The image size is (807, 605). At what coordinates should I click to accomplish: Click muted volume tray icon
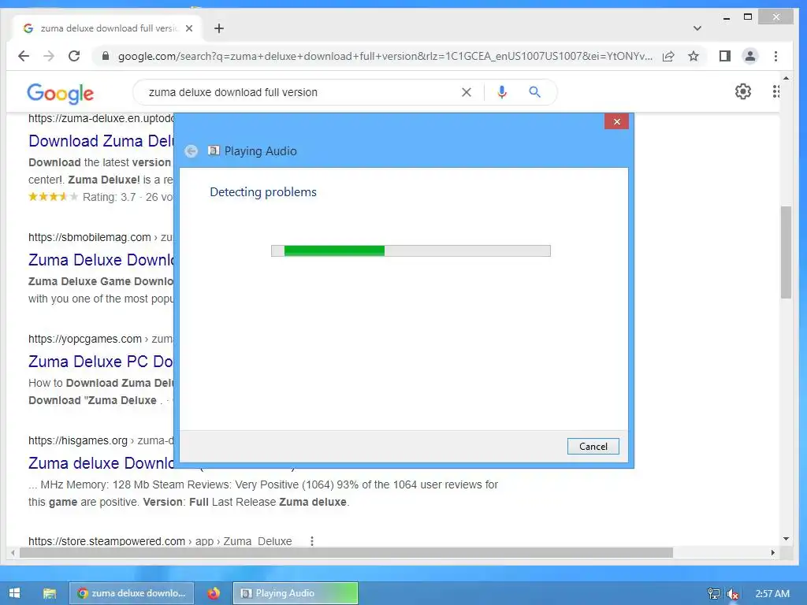(732, 594)
